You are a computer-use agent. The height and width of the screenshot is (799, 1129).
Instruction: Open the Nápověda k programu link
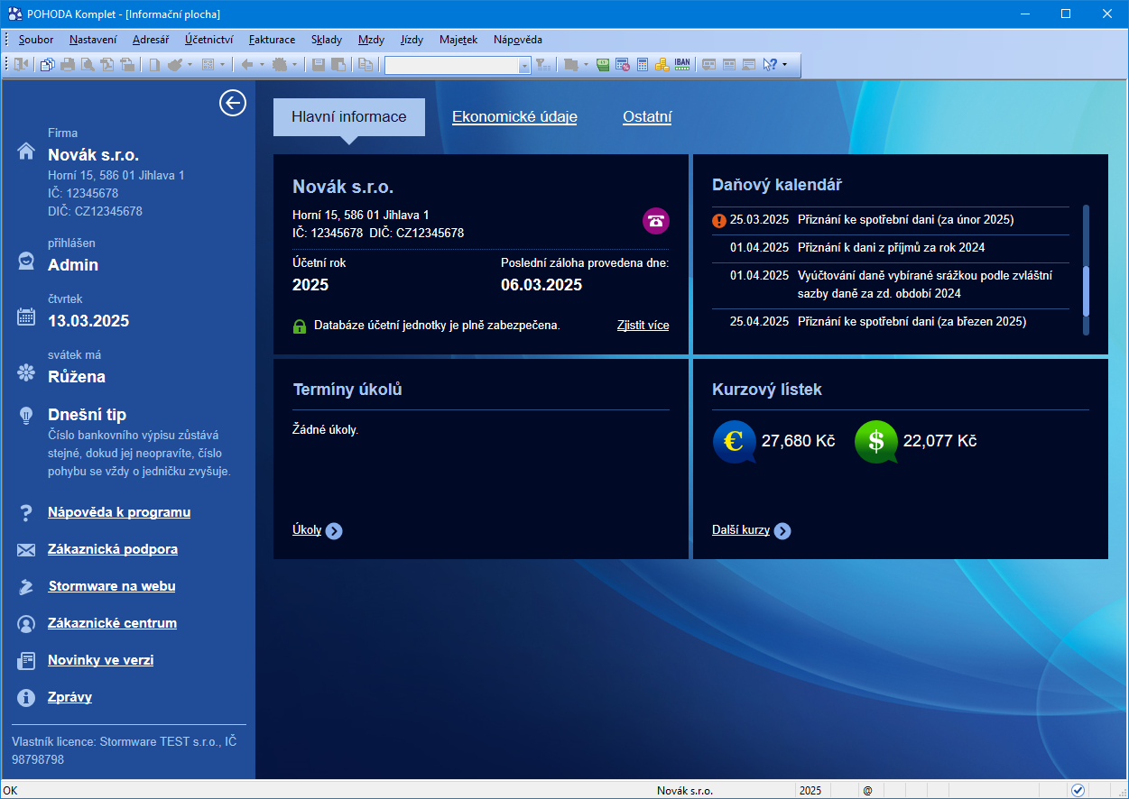[x=119, y=512]
